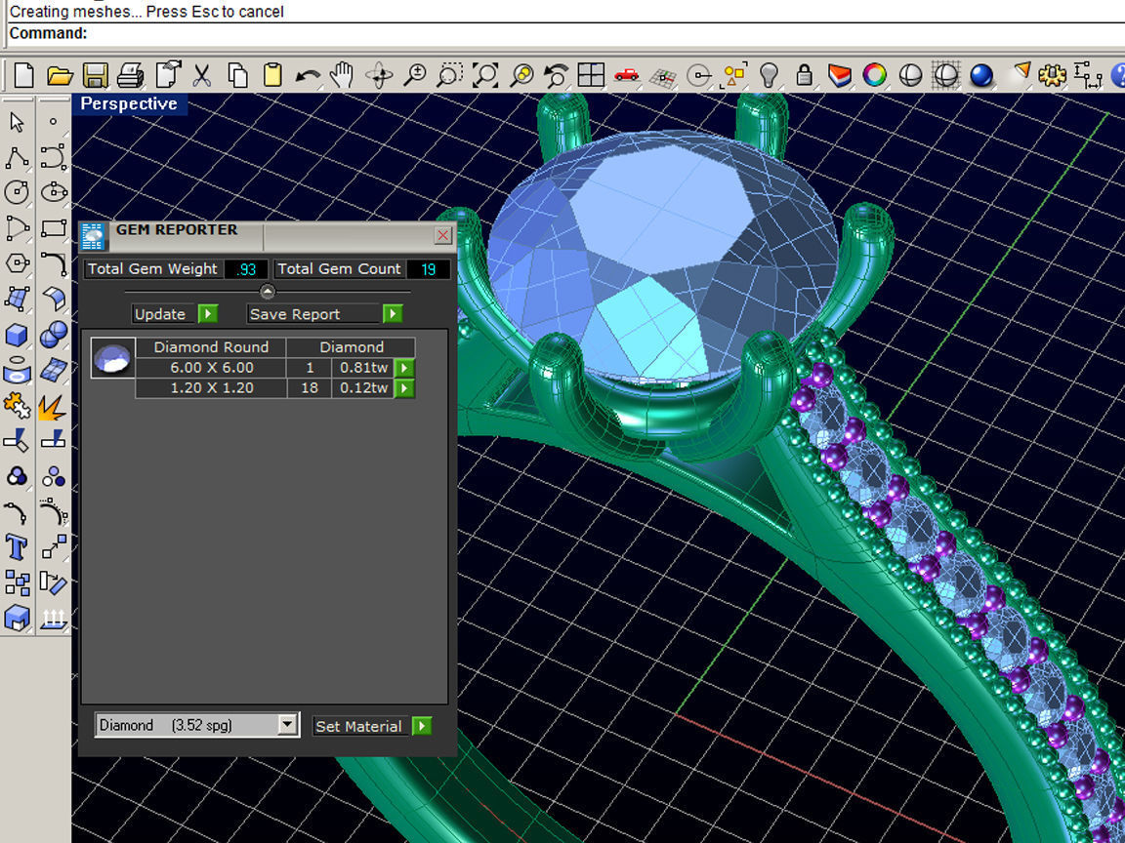Select the Rectangle tool
Screen dimensions: 1125x843
(53, 228)
